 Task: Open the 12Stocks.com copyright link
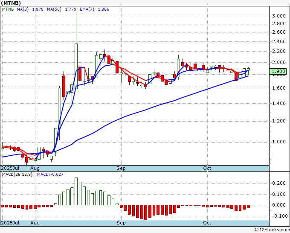pyautogui.click(x=272, y=230)
